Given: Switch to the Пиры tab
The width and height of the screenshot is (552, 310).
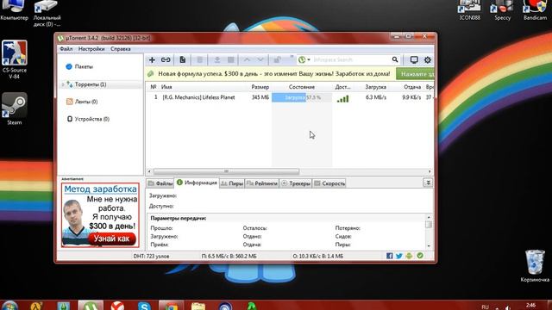Looking at the screenshot, I should point(232,183).
